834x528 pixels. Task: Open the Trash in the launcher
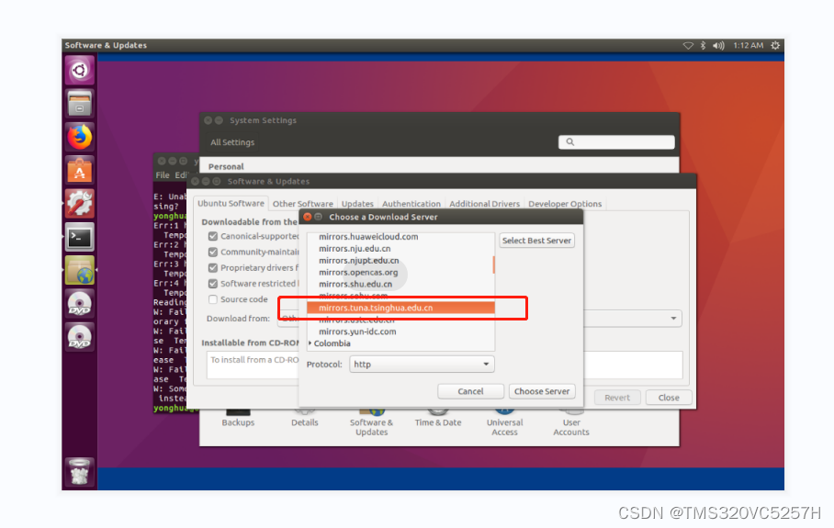80,472
